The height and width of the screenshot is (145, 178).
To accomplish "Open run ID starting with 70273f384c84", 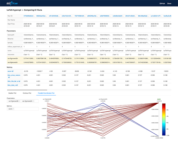I will click(80, 16).
